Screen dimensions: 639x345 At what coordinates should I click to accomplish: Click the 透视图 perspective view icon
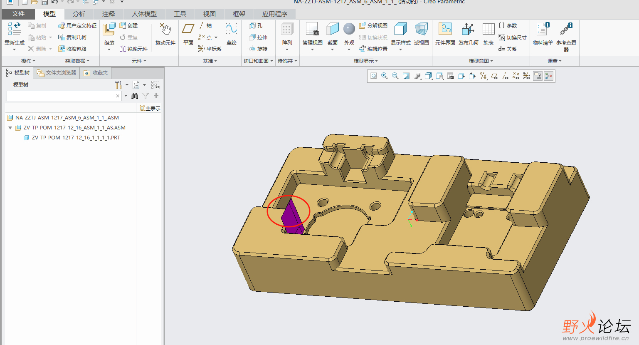[422, 29]
